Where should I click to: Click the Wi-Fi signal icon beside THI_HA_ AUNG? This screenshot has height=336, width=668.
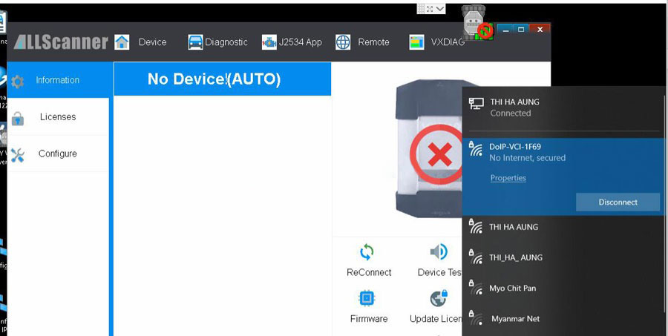click(476, 257)
